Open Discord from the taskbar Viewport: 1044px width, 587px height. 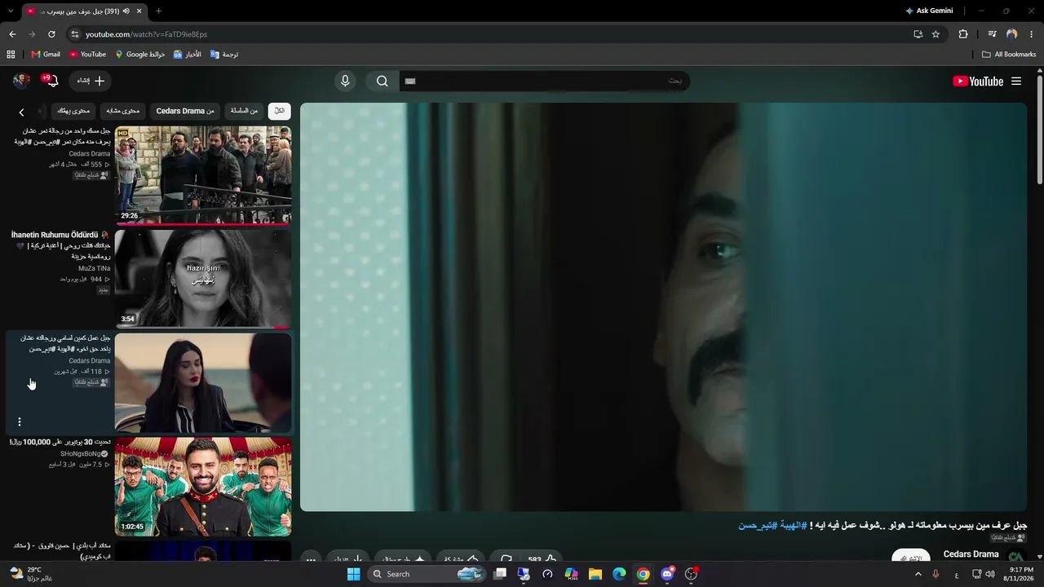pyautogui.click(x=667, y=574)
